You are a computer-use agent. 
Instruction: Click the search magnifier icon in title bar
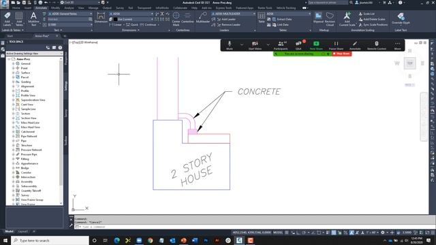(x=352, y=3)
